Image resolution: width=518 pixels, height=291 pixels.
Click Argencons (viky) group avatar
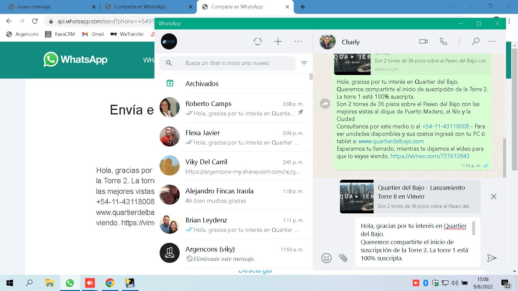pos(170,253)
